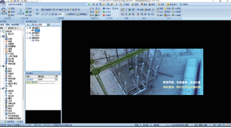Switch to the second tab in component navigator

click(x=8, y=24)
